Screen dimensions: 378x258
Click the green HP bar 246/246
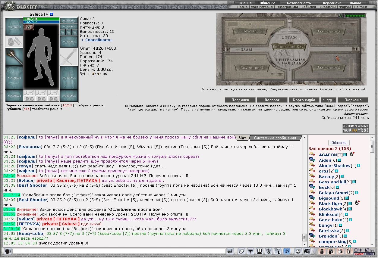coord(41,19)
